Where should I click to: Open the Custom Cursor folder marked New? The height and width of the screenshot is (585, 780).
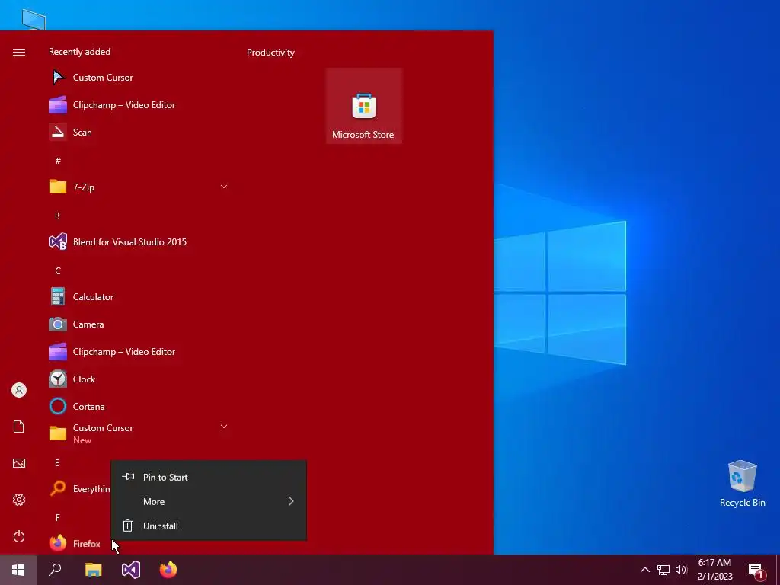[x=139, y=433]
